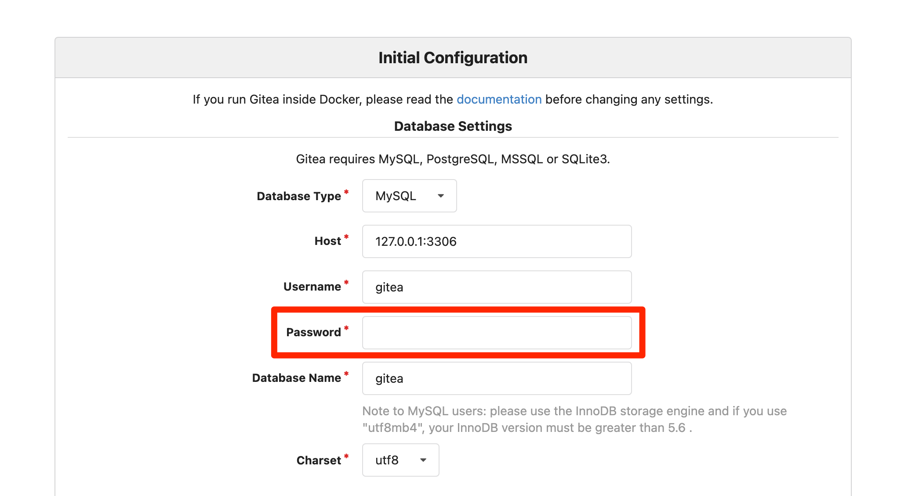The height and width of the screenshot is (496, 908).
Task: Click the Password label
Action: tap(314, 332)
